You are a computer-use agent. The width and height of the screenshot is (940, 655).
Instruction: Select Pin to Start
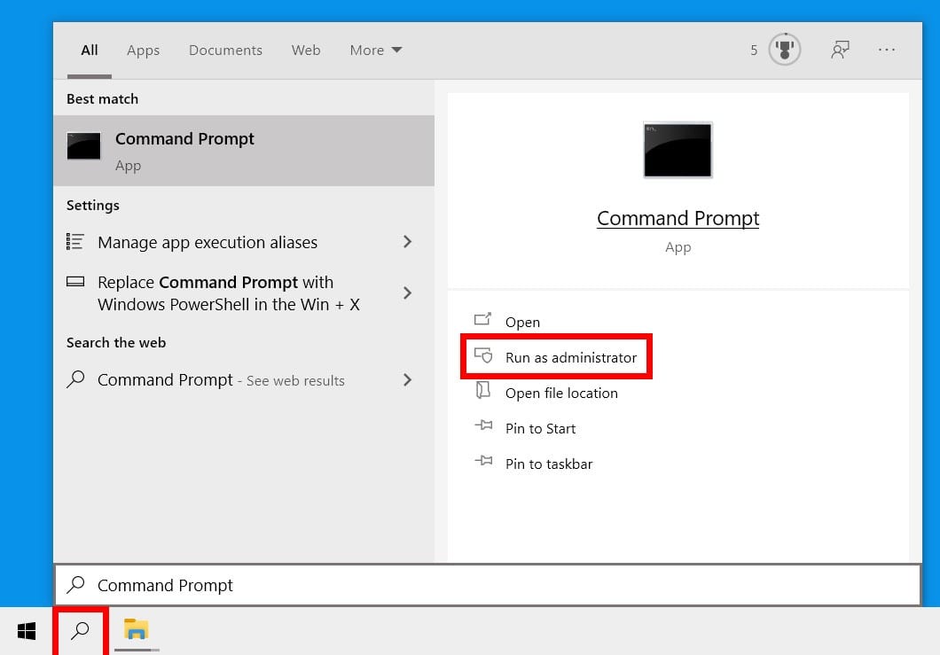click(x=540, y=428)
